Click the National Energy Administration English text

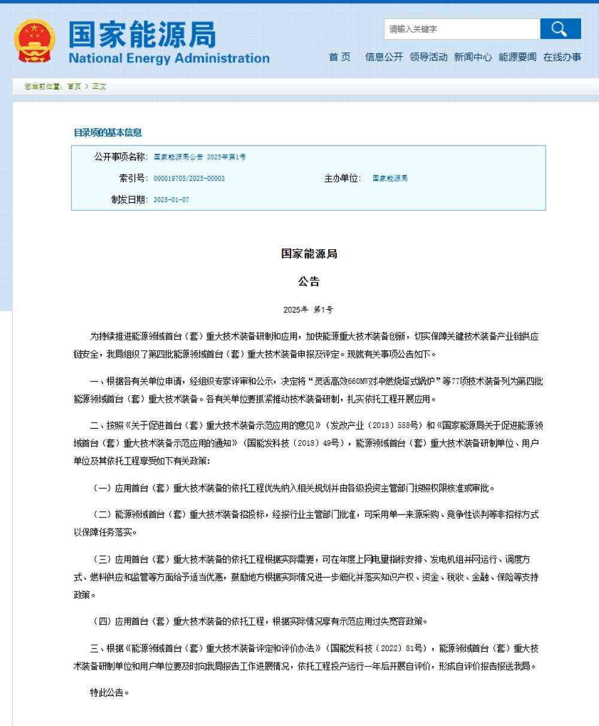click(169, 59)
